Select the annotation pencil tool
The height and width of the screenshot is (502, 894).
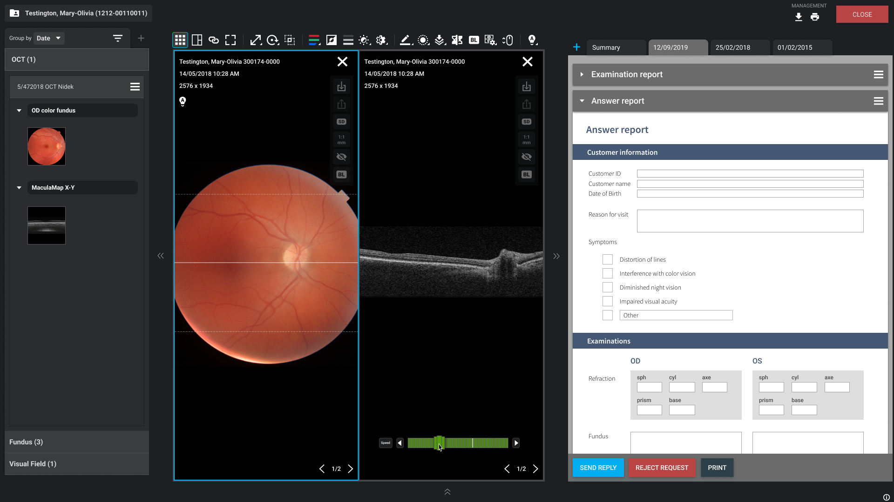pos(405,40)
